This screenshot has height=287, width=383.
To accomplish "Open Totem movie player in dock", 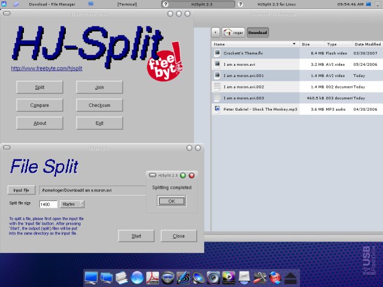I will pos(229,277).
